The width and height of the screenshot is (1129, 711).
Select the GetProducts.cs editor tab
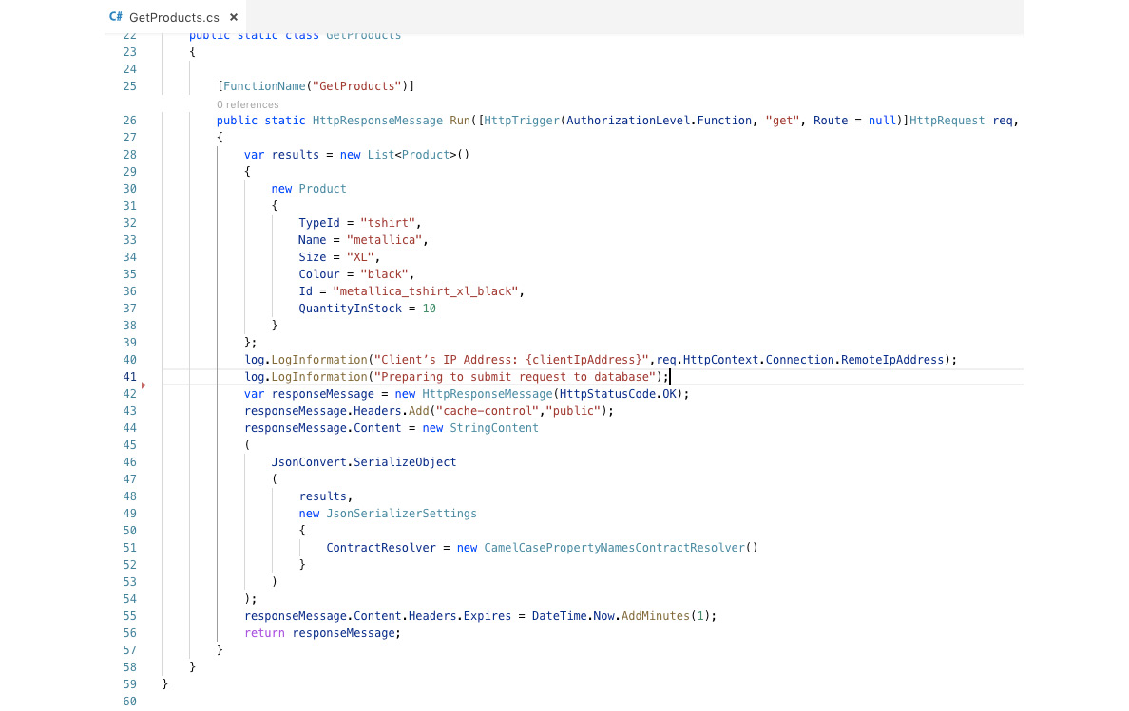tap(174, 17)
